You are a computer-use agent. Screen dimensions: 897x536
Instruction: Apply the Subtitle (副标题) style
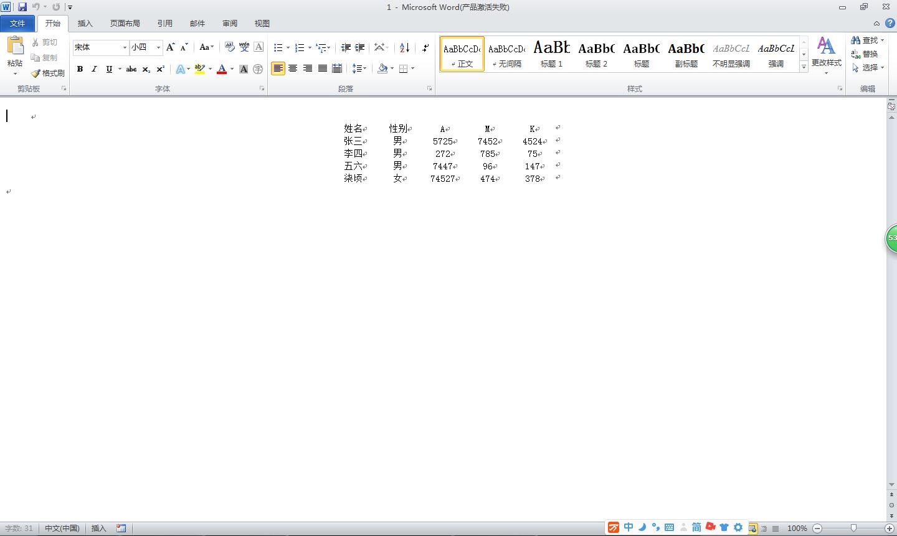pyautogui.click(x=686, y=54)
